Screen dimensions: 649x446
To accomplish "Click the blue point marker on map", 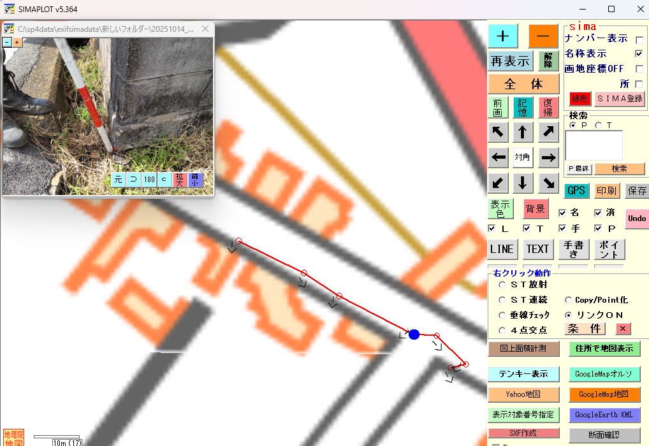I will (414, 334).
